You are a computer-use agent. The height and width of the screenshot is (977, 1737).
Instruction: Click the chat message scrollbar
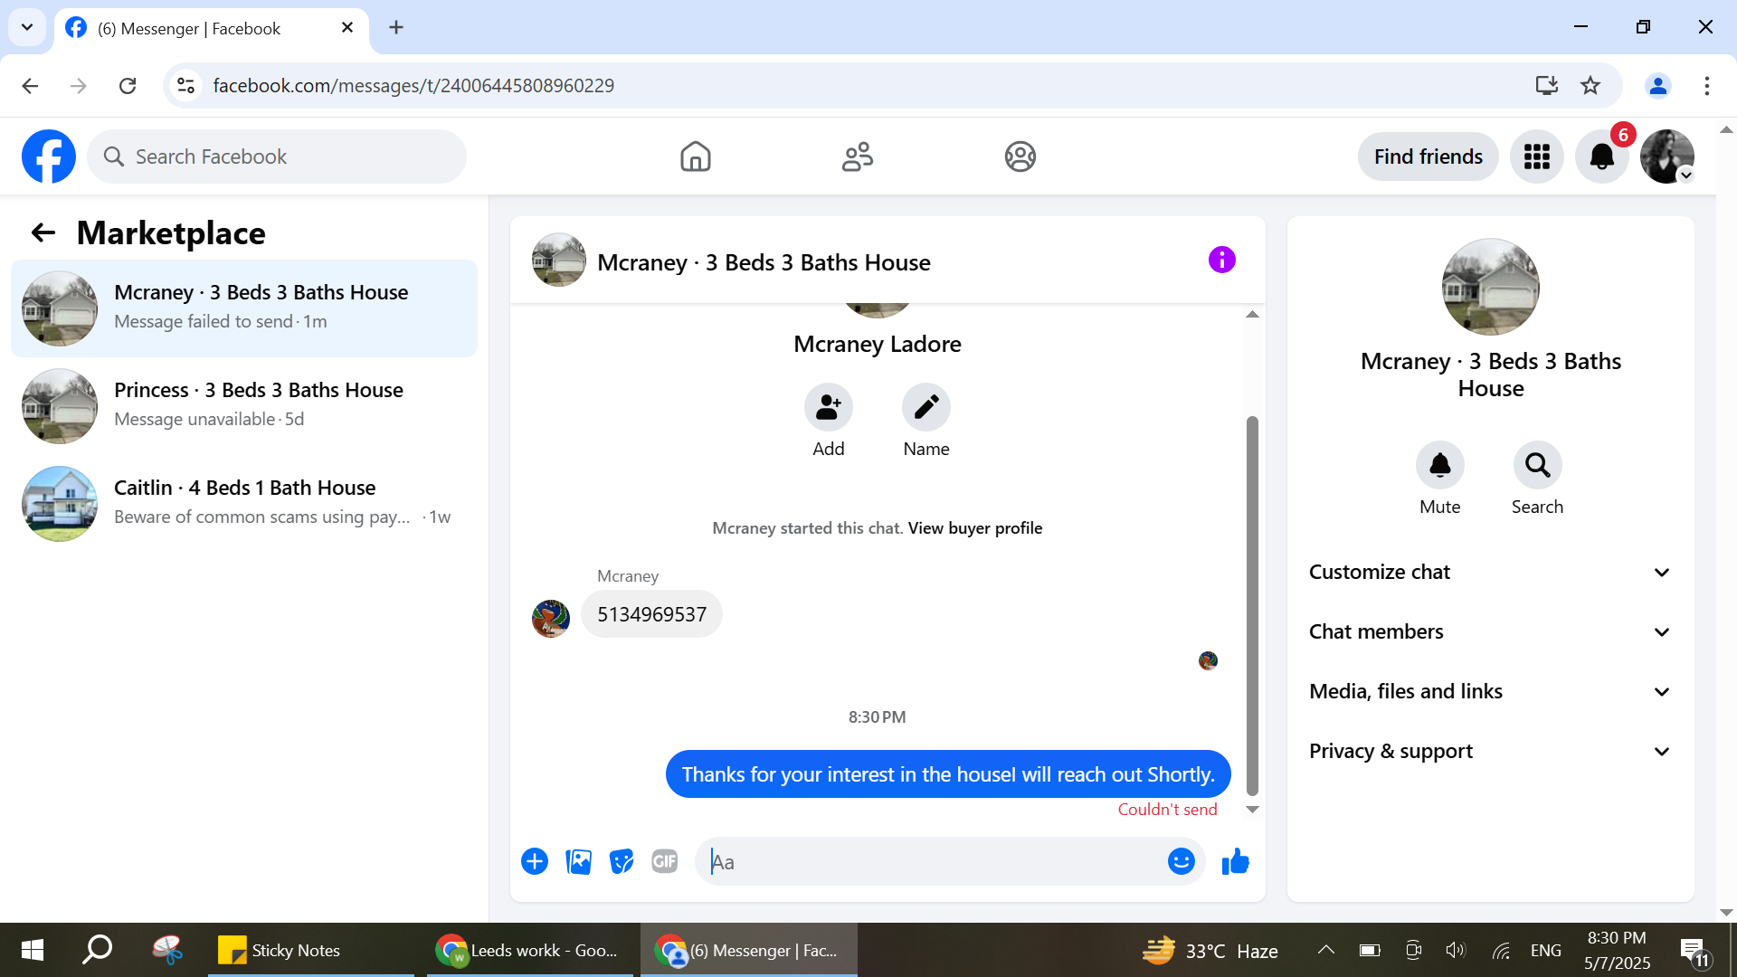(x=1252, y=604)
